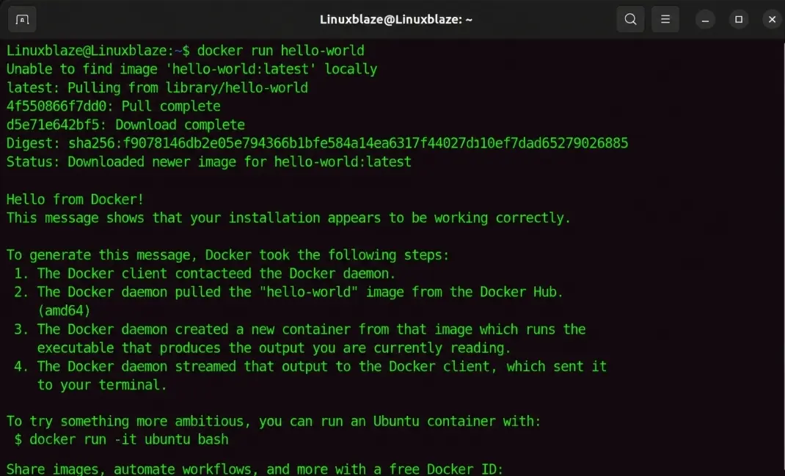Click 'To generate this message' line
This screenshot has height=476, width=785.
point(227,255)
